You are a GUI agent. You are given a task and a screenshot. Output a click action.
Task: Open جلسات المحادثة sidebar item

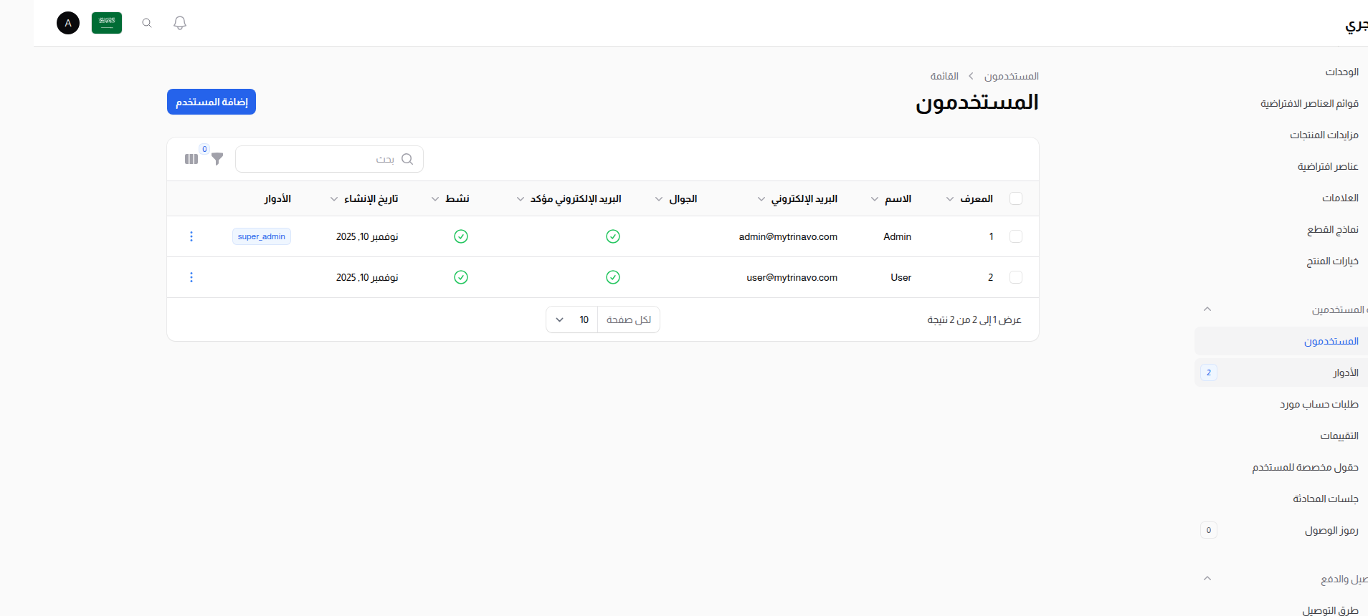[x=1281, y=499]
